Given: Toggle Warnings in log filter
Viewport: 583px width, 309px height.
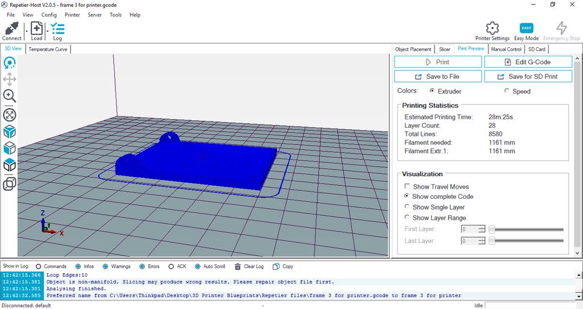Looking at the screenshot, I should pyautogui.click(x=105, y=266).
